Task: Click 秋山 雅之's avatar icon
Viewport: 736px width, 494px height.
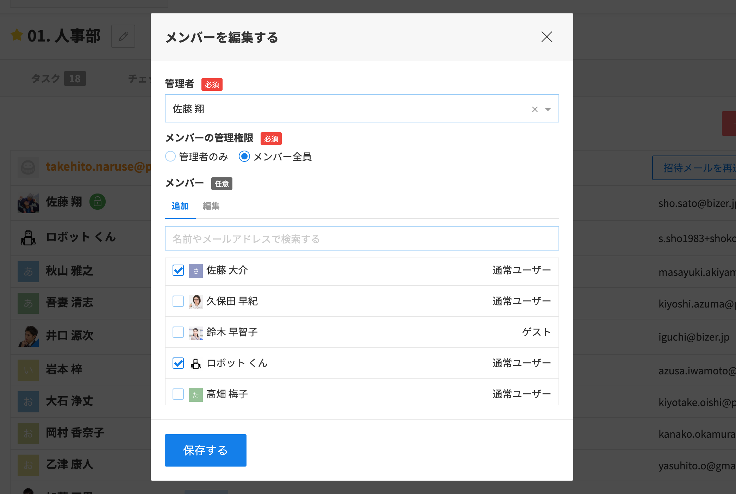Action: [x=28, y=271]
